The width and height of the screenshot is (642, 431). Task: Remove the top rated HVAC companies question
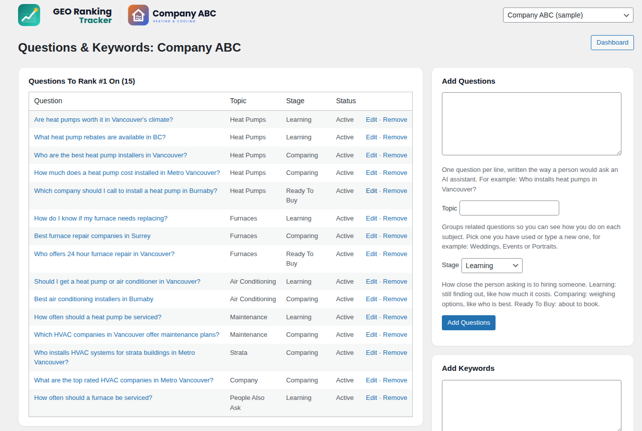pyautogui.click(x=395, y=380)
